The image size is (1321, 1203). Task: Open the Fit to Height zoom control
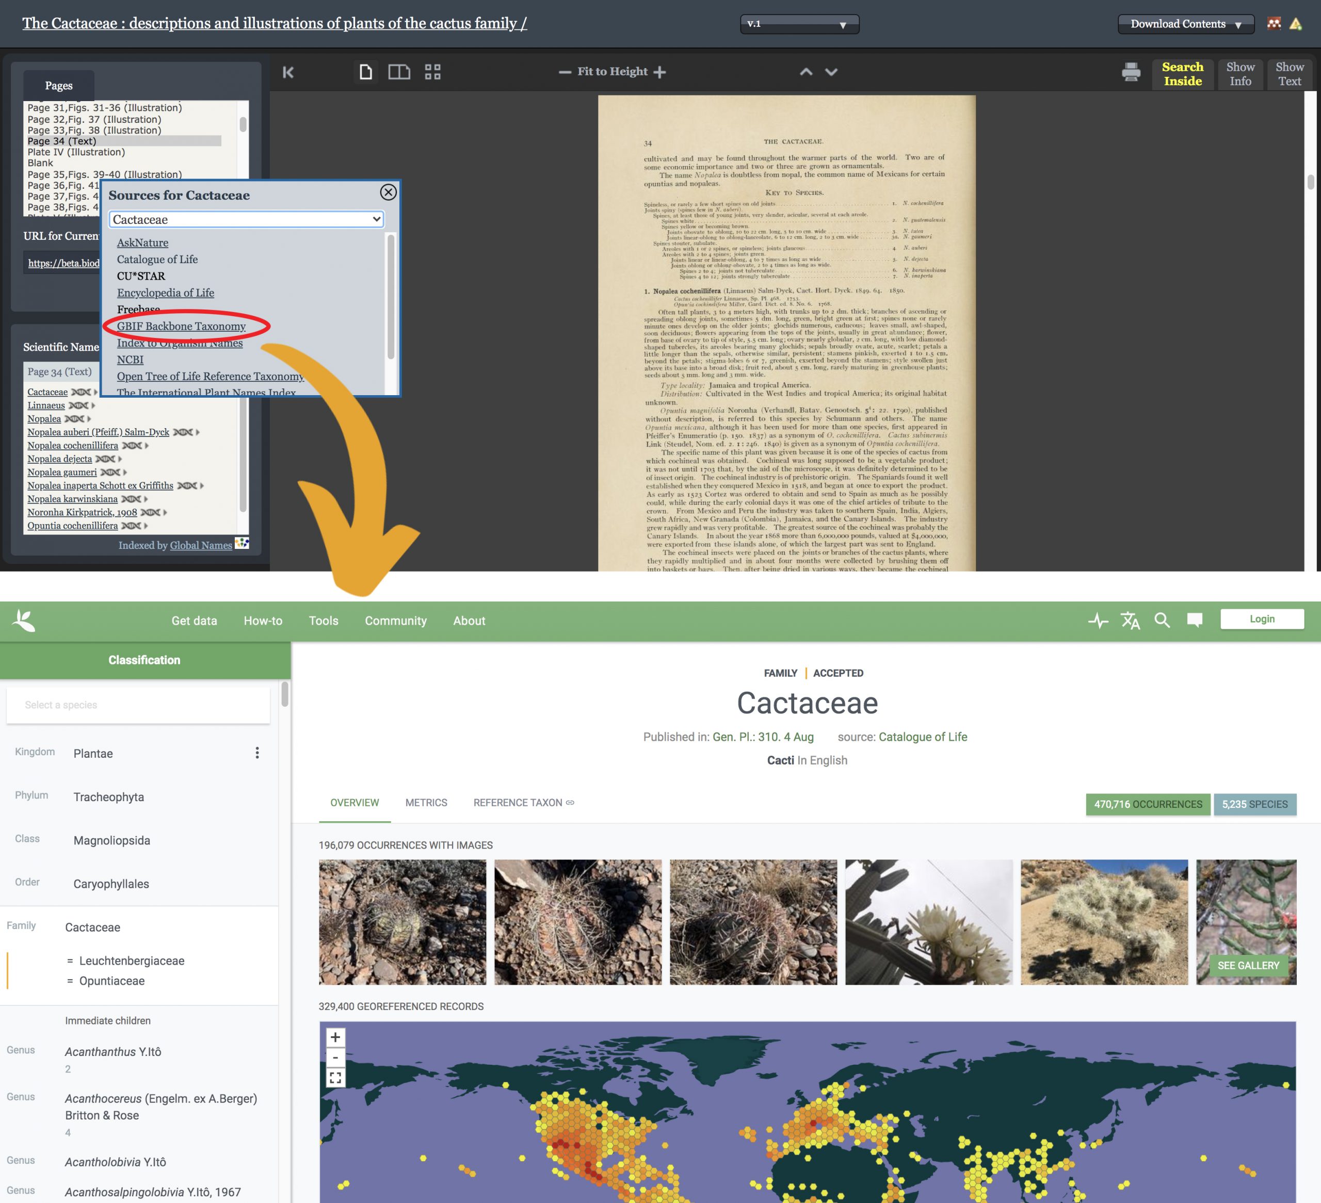(x=612, y=72)
